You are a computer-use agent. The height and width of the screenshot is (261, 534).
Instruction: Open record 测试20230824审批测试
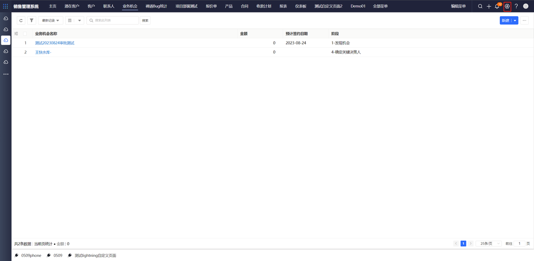coord(55,43)
